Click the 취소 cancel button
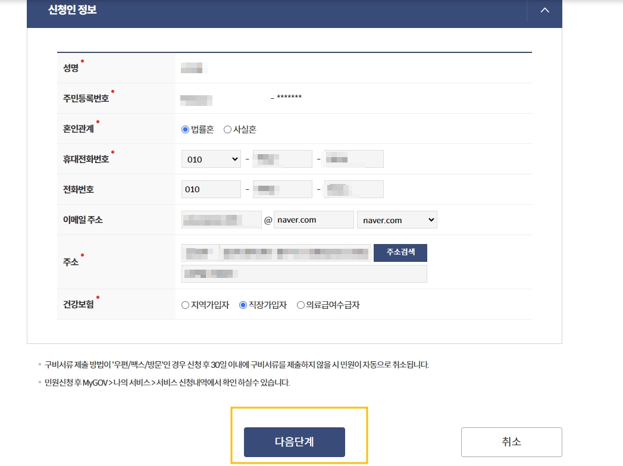 click(x=511, y=442)
